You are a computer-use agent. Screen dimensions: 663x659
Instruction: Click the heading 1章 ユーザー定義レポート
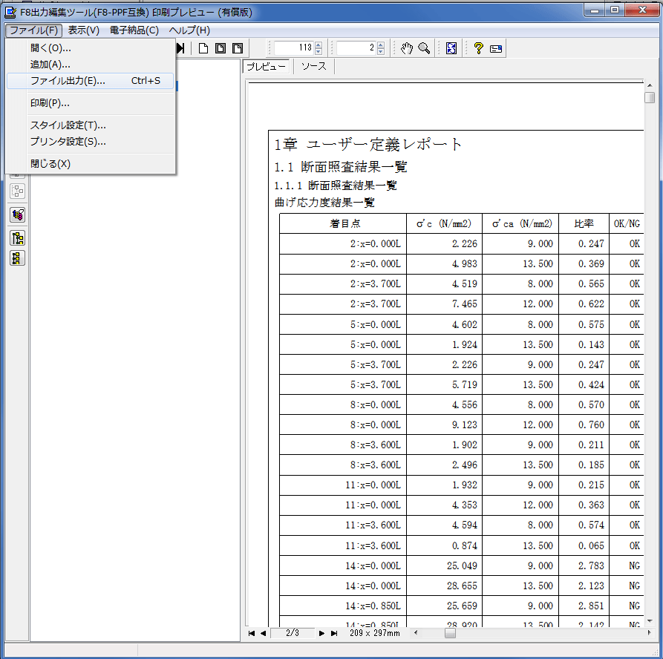368,145
